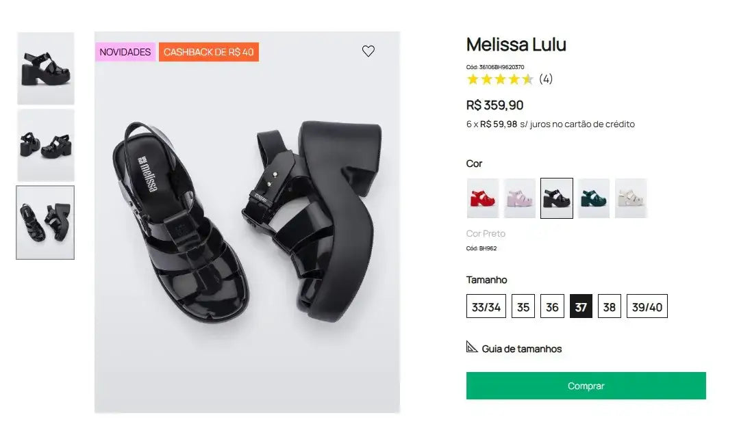Image resolution: width=739 pixels, height=424 pixels.
Task: Select the red color swatch
Action: click(x=482, y=198)
